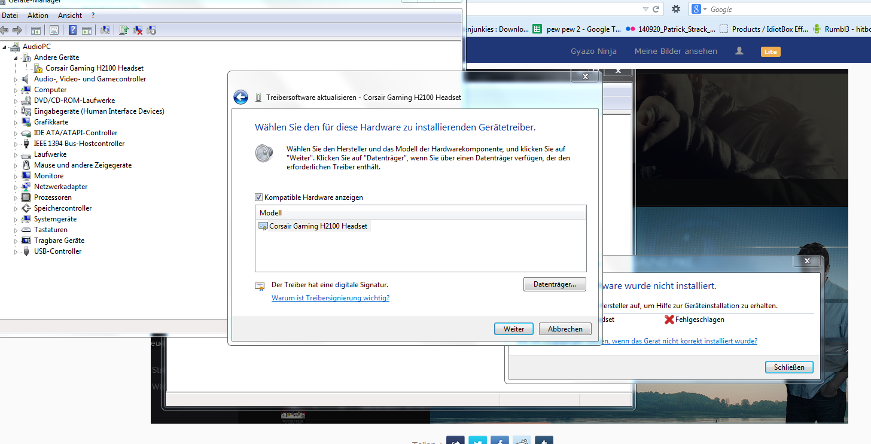Image resolution: width=871 pixels, height=444 pixels.
Task: Click the Uninstall device toolbar icon with red X
Action: coord(138,30)
